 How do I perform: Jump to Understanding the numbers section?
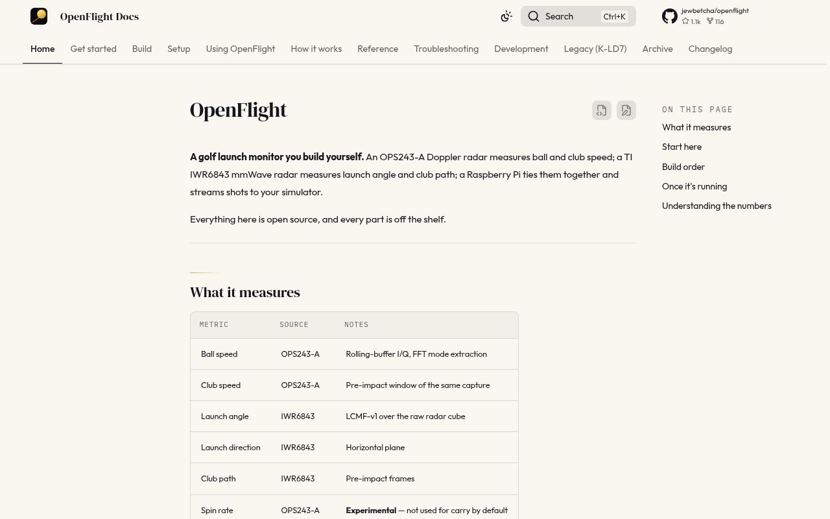(717, 206)
